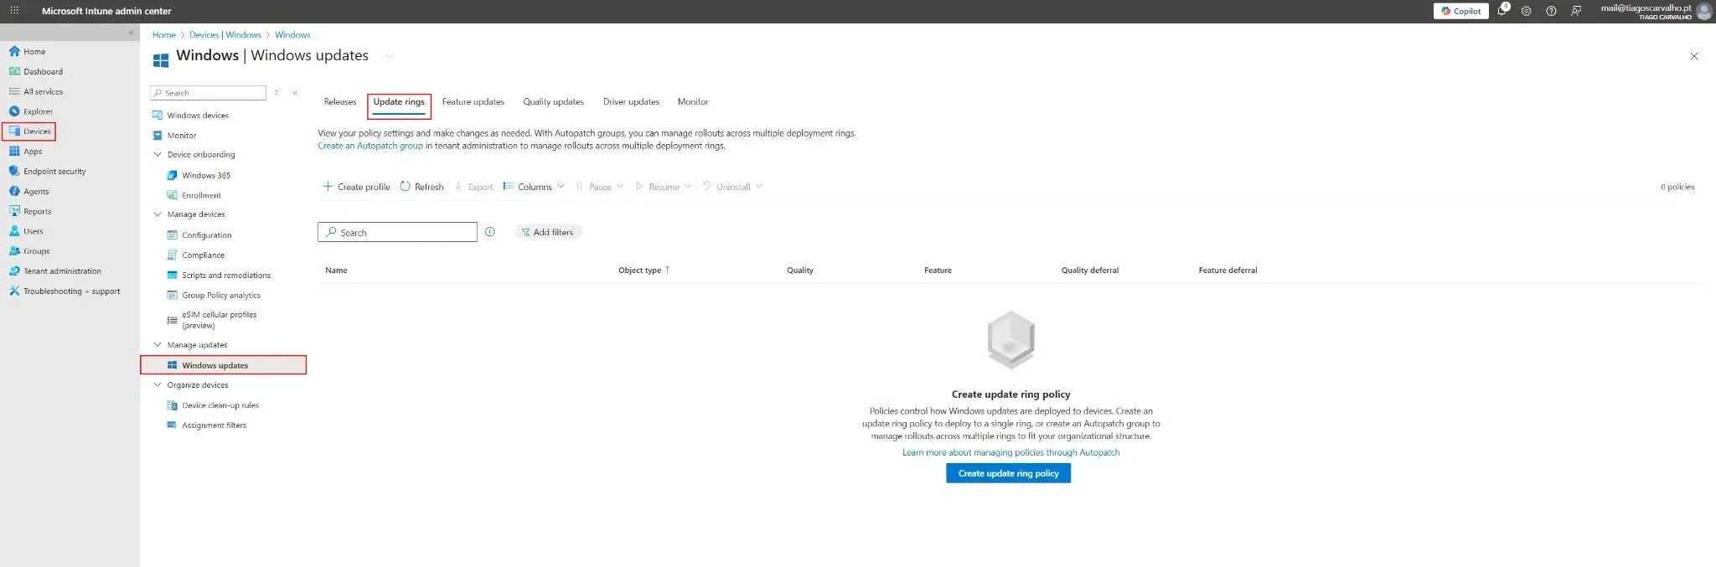Open Monitor in resource menu

point(182,136)
